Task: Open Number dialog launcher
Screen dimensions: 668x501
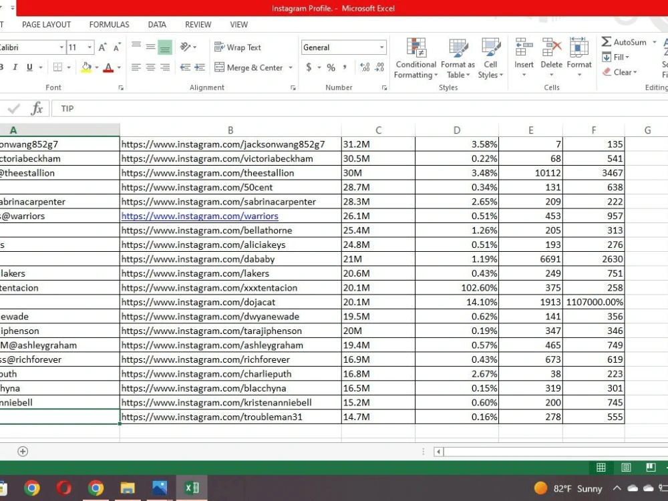Action: [384, 88]
